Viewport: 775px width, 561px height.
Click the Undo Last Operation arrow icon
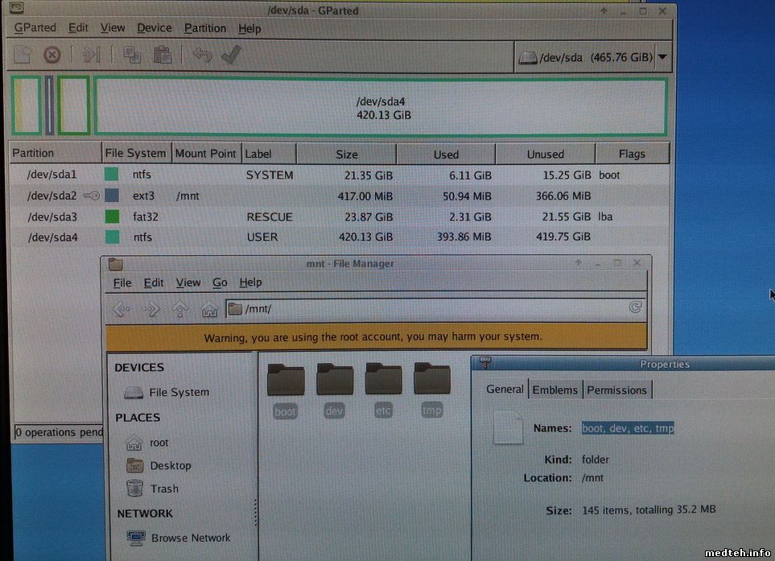point(202,55)
